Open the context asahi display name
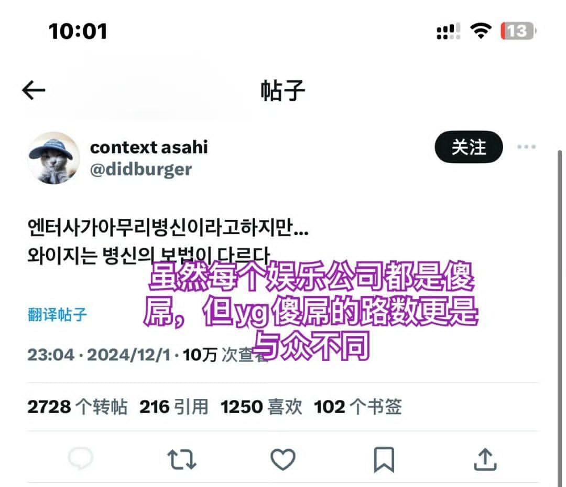The width and height of the screenshot is (566, 487). (149, 147)
